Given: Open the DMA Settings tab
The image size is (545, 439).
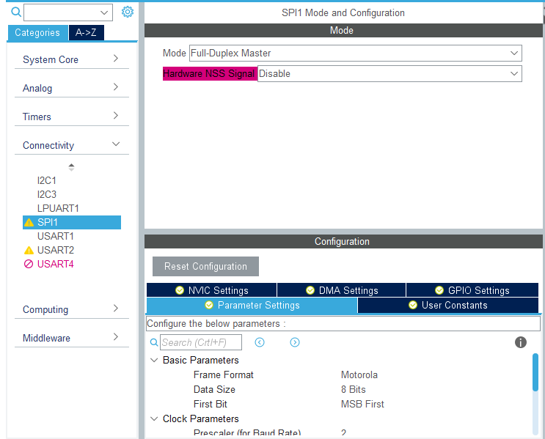Looking at the screenshot, I should [341, 290].
